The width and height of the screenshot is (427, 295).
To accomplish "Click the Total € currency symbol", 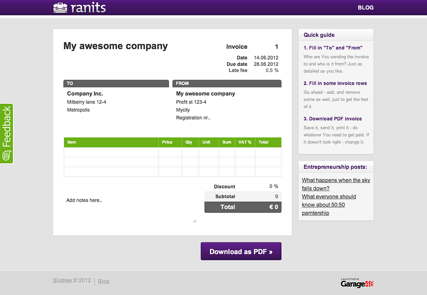I will 271,207.
